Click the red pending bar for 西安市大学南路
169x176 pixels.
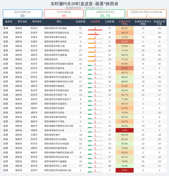coord(95,30)
